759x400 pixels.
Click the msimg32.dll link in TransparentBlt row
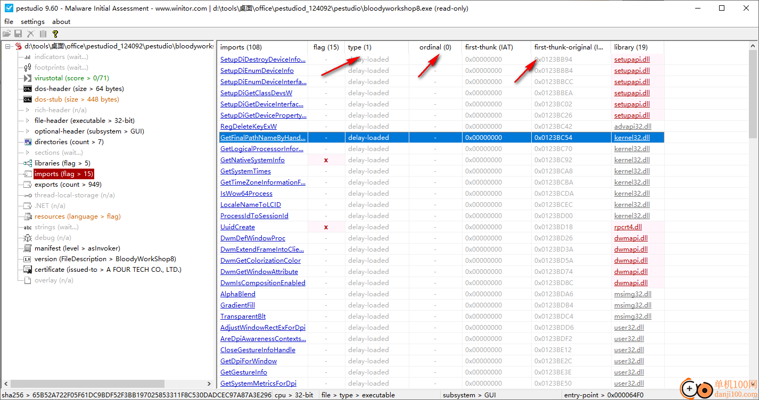click(x=633, y=316)
